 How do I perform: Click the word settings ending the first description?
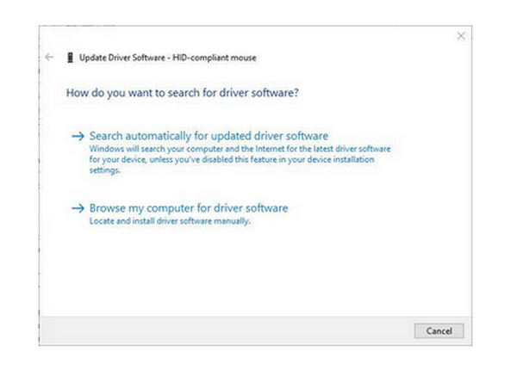click(x=103, y=170)
